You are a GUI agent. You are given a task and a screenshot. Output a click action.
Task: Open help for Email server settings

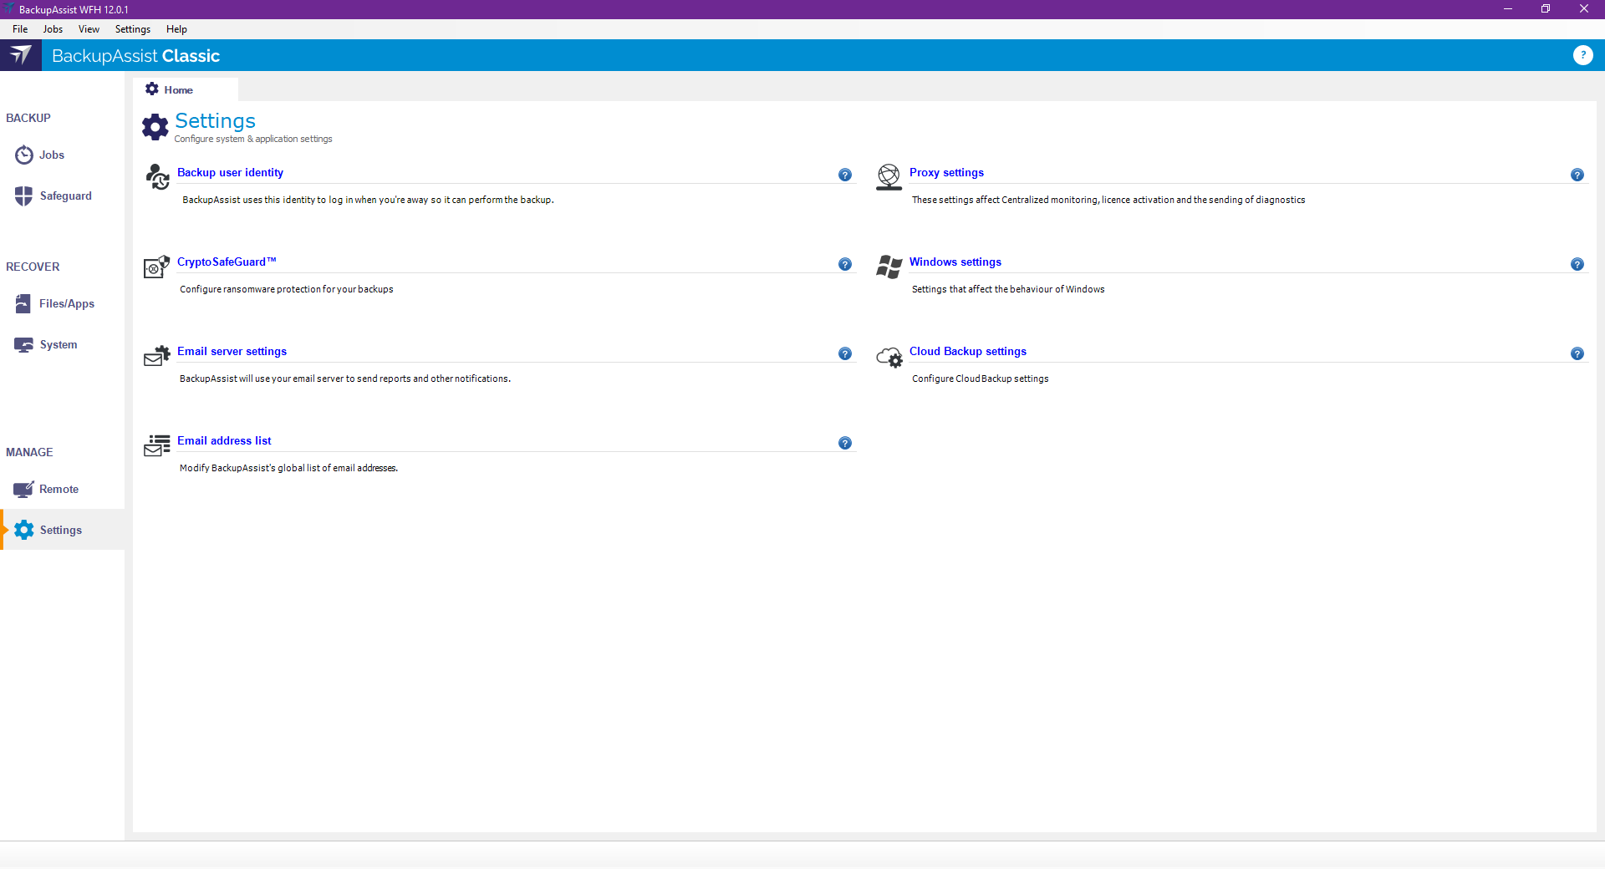click(x=845, y=353)
